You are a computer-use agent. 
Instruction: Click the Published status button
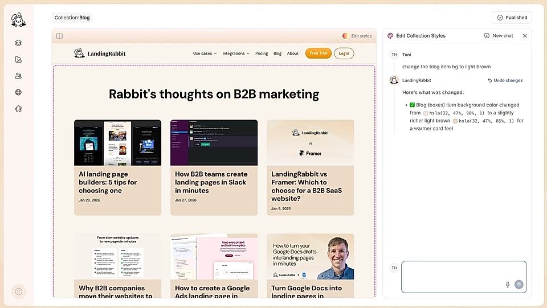[x=512, y=18]
